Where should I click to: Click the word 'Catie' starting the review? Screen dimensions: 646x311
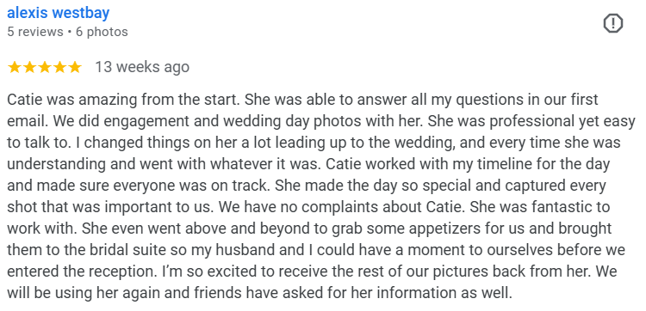point(25,100)
